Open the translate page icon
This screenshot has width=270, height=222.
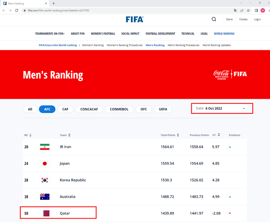point(235,10)
